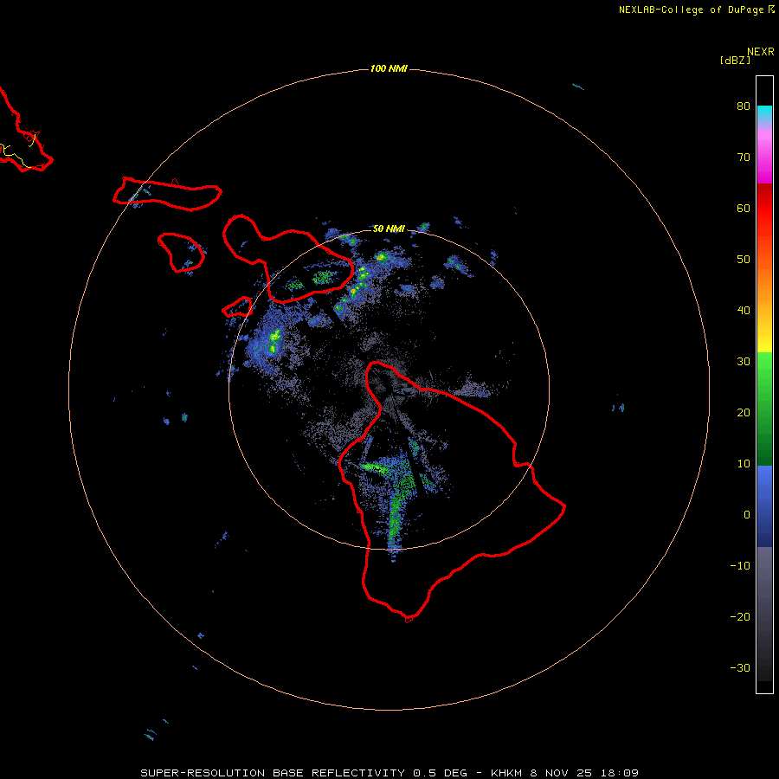Click the 50 NMI range ring label
Image resolution: width=779 pixels, height=779 pixels.
389,229
